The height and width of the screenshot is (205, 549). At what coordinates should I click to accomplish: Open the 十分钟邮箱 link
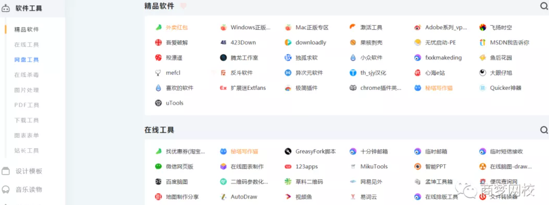[374, 151]
